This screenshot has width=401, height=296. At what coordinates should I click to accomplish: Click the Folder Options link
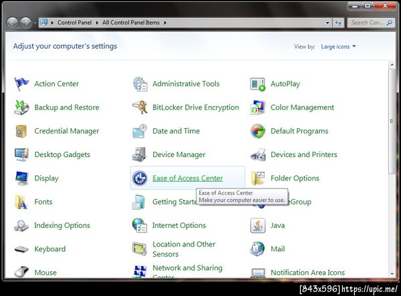295,178
